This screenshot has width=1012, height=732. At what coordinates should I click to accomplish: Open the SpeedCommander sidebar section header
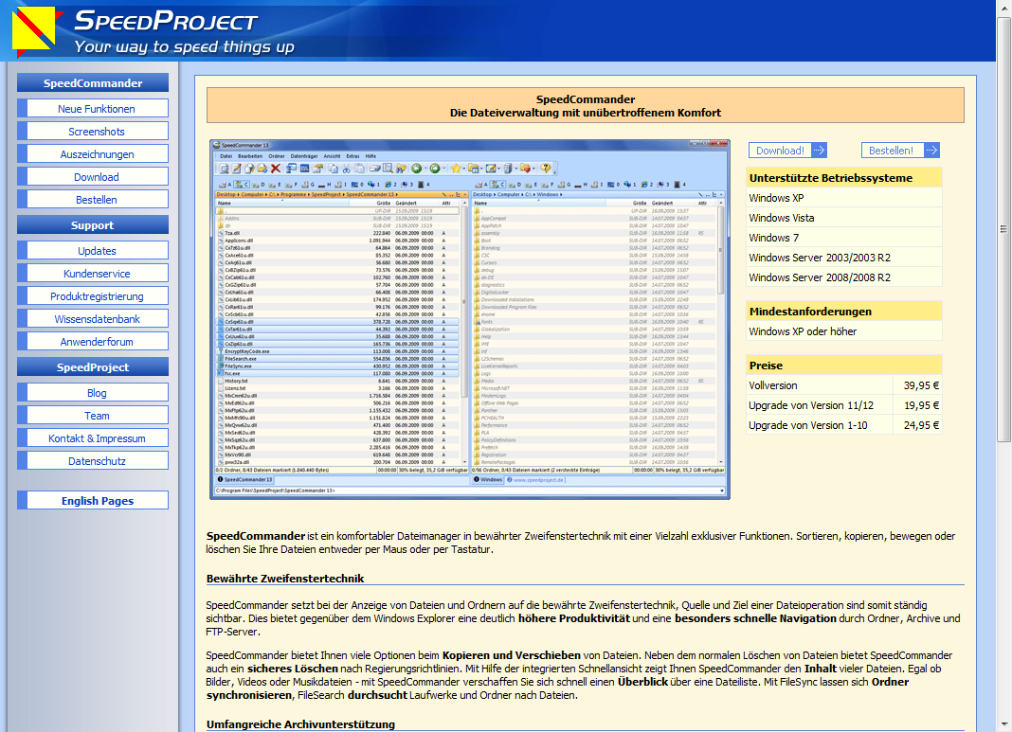(x=93, y=83)
